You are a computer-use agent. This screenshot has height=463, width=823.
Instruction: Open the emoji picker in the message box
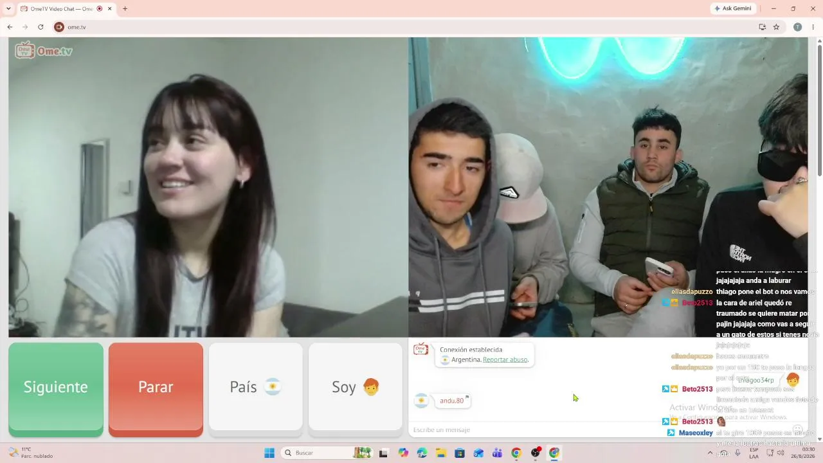point(797,430)
